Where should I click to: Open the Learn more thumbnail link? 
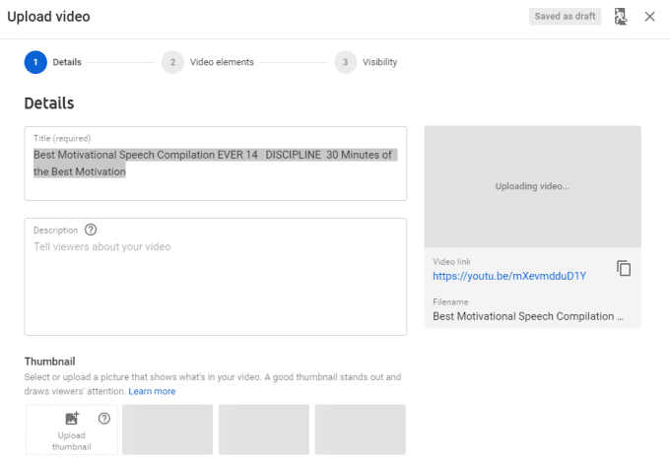(x=152, y=391)
